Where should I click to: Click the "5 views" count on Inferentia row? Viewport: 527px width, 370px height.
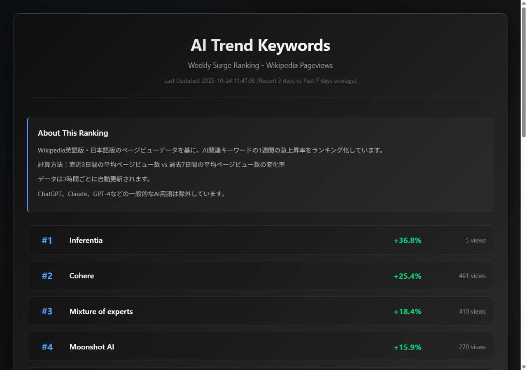pos(476,240)
